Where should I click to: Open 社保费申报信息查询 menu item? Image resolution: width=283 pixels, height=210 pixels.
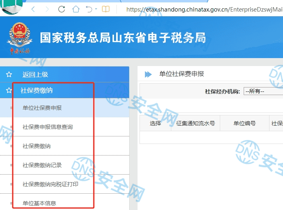click(64, 127)
